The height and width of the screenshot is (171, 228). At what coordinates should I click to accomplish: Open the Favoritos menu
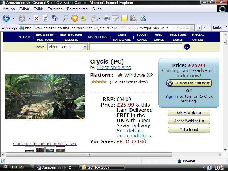pyautogui.click(x=55, y=9)
